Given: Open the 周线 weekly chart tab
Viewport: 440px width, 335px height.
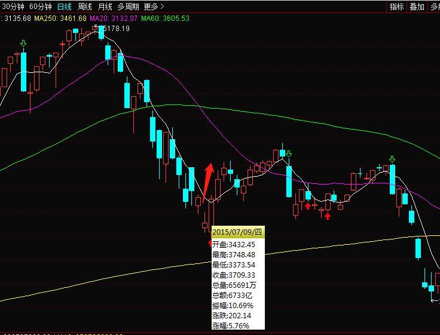Looking at the screenshot, I should [85, 7].
